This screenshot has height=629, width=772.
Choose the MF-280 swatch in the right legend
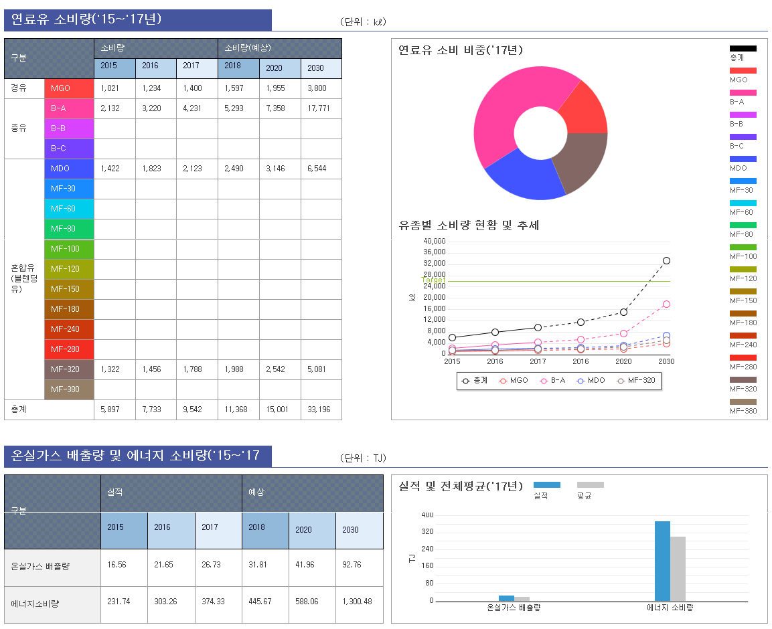[x=743, y=358]
